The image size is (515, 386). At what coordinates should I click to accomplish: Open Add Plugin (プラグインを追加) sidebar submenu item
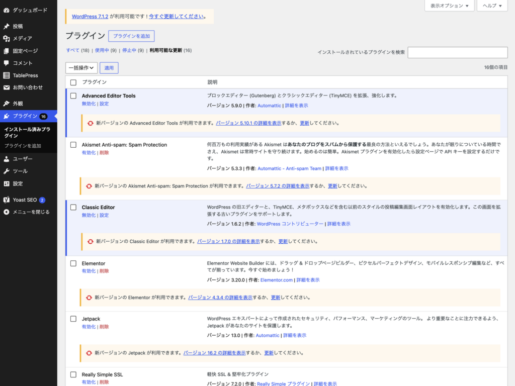click(x=23, y=146)
